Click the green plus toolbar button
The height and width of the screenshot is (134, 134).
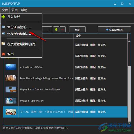coord(56,29)
